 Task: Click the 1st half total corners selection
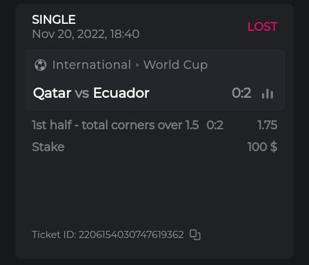(115, 125)
